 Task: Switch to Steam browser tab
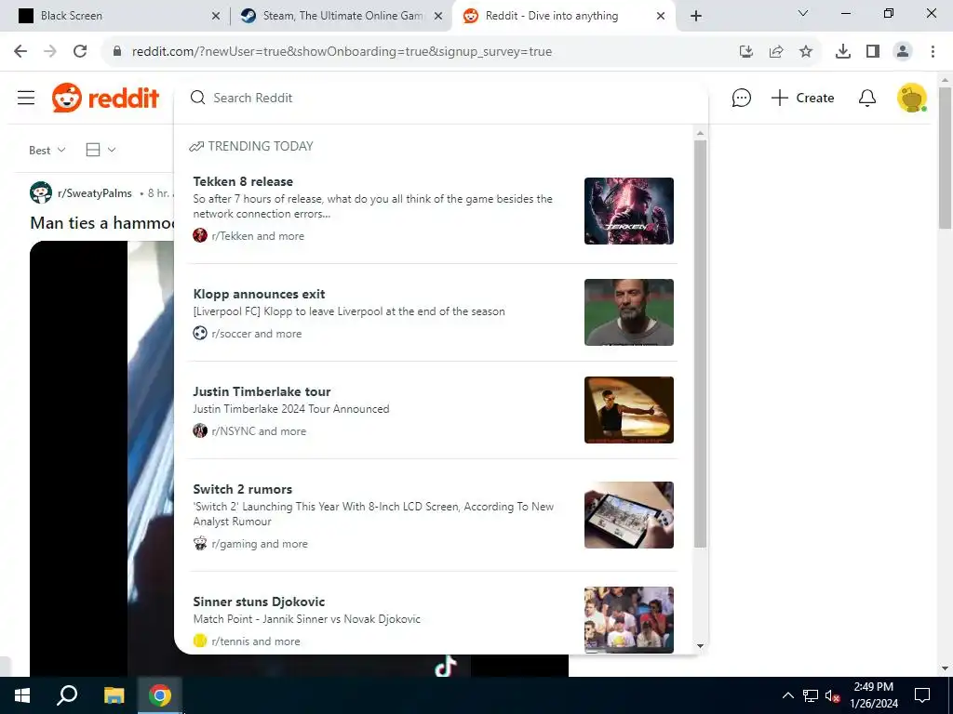(342, 16)
